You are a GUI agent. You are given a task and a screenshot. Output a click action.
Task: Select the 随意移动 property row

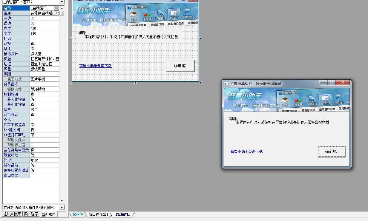coord(31,155)
